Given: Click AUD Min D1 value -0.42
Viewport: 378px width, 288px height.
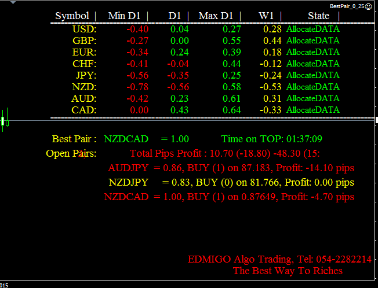Looking at the screenshot, I should (137, 98).
